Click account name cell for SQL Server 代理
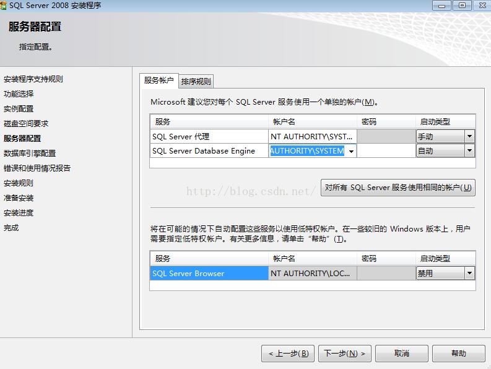Screen dimensions: 491x369 click(x=313, y=137)
